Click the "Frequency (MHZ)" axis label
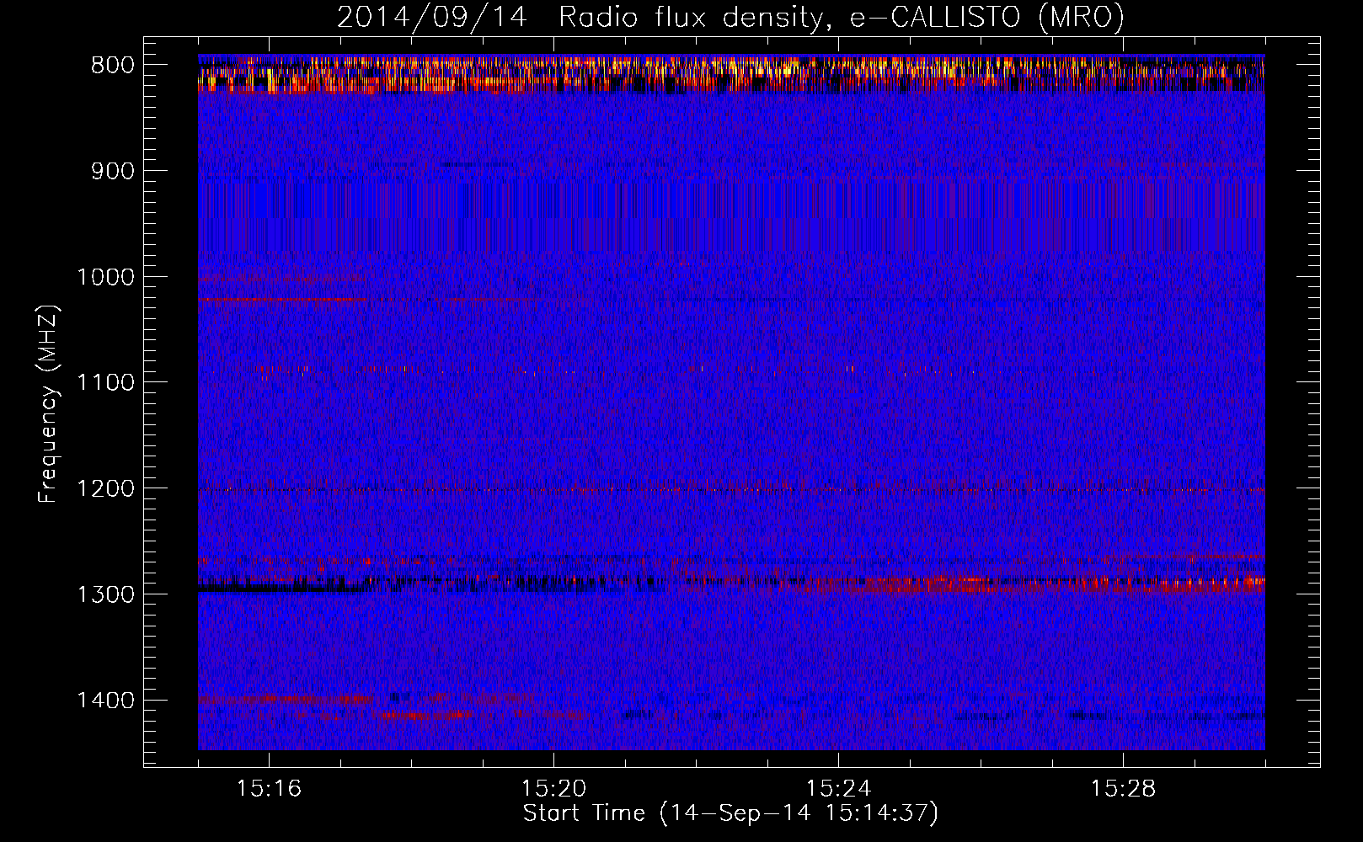This screenshot has width=1363, height=842. [x=49, y=403]
